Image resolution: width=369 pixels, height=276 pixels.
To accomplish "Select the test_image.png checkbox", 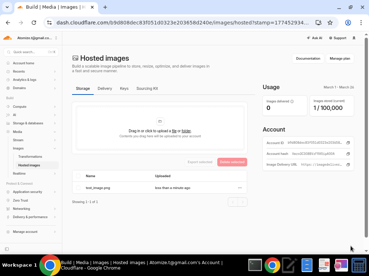I will tap(78, 188).
